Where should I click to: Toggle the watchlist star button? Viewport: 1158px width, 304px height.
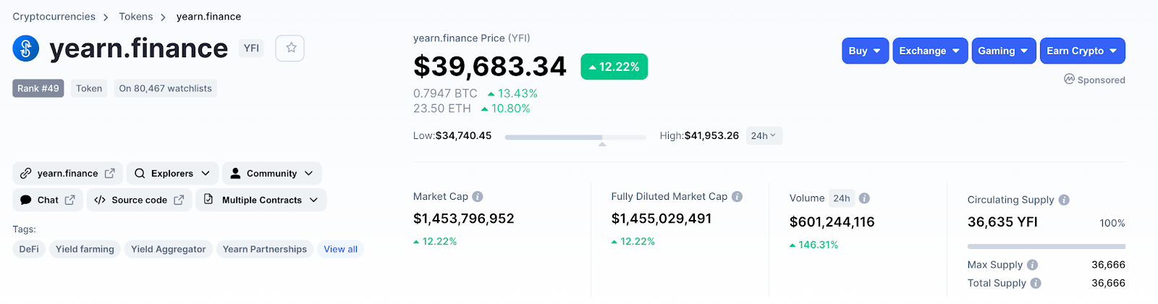click(x=290, y=48)
